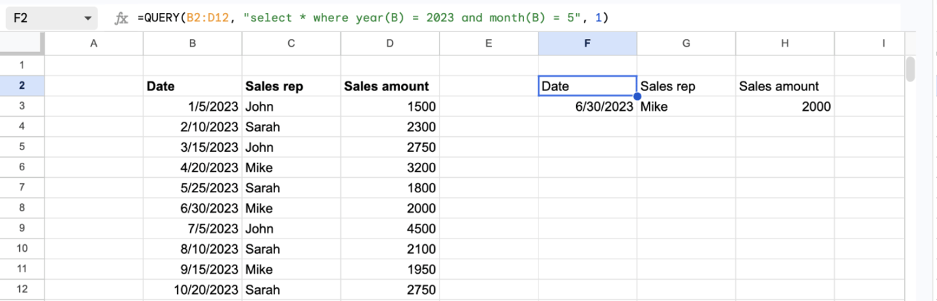Select the 6/30/2023 cell in column B
The height and width of the screenshot is (301, 937).
(193, 208)
